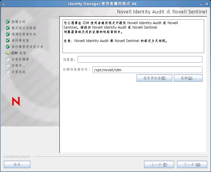The height and width of the screenshot is (172, 211).
Task: Click the 取消 cancel button
Action: tap(17, 165)
